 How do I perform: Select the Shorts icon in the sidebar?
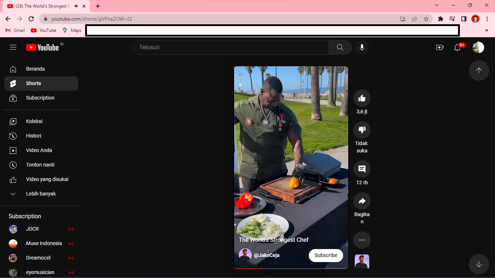tap(13, 83)
